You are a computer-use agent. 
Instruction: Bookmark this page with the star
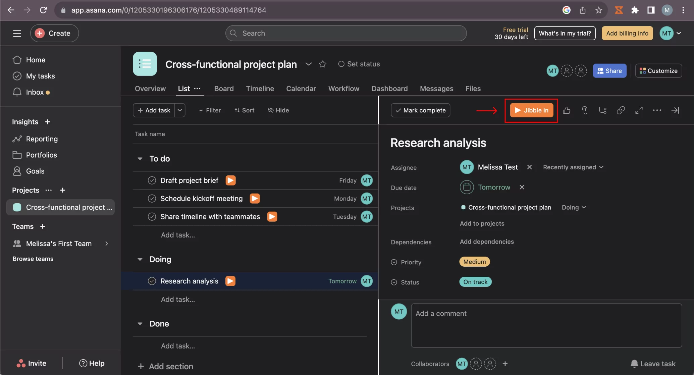pyautogui.click(x=599, y=10)
